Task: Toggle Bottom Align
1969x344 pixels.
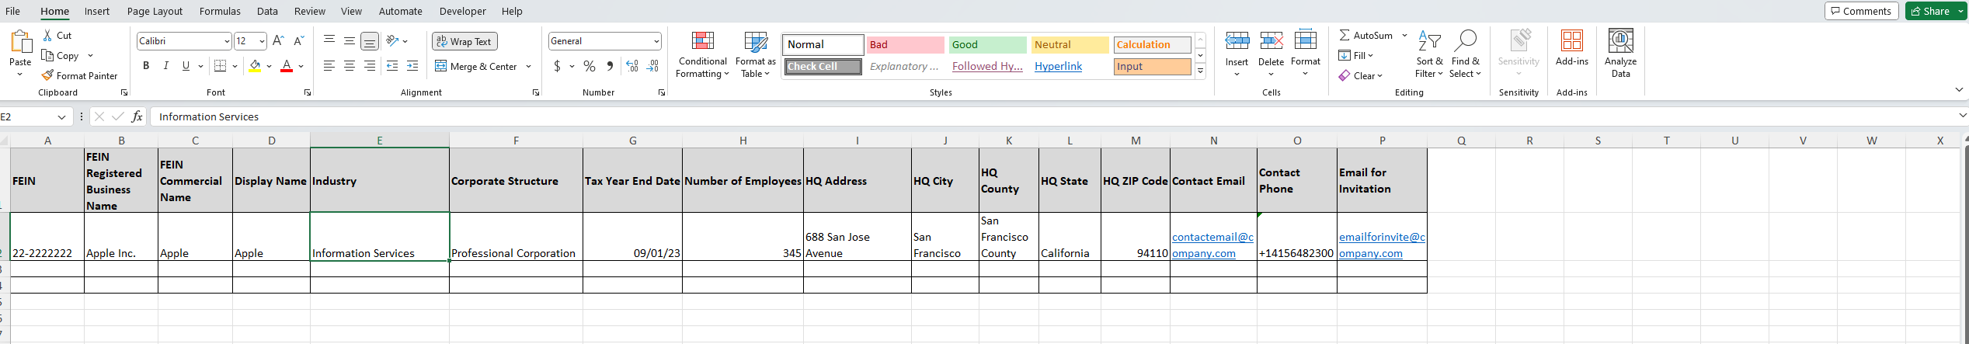Action: click(370, 40)
